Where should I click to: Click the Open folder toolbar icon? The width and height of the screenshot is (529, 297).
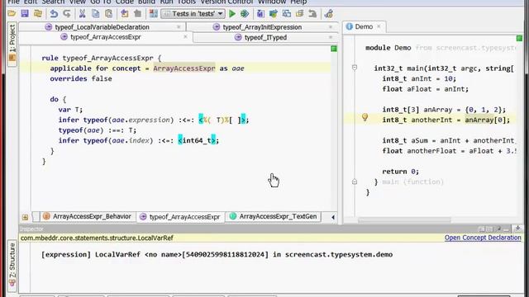pyautogui.click(x=12, y=13)
